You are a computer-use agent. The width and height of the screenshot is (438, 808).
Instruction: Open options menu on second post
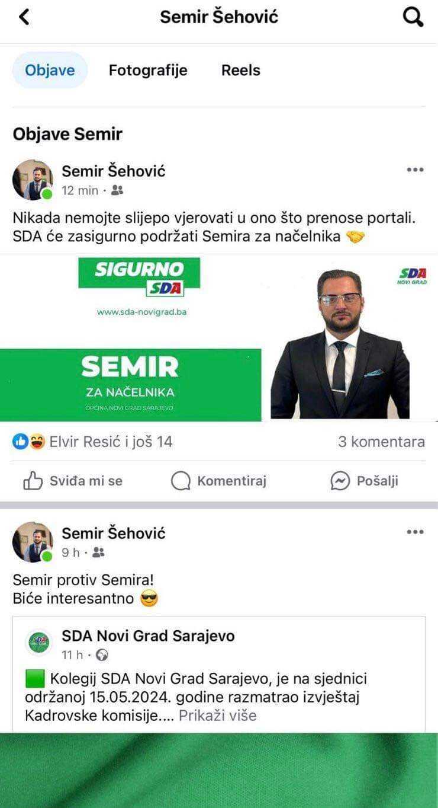click(415, 532)
